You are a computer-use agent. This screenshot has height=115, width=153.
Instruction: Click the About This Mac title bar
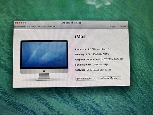click(72, 23)
